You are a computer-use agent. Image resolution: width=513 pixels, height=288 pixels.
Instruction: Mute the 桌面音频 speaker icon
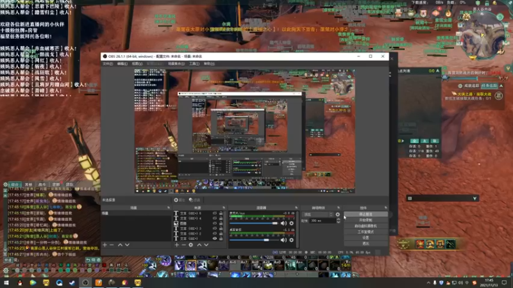(283, 240)
